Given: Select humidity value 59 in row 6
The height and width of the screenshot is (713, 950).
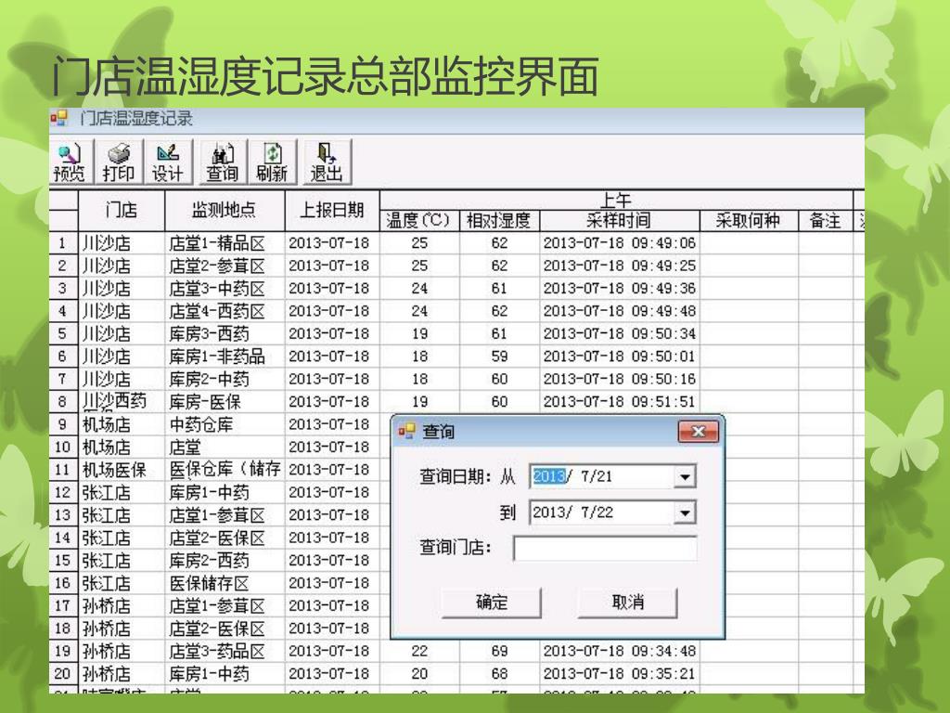Looking at the screenshot, I should [x=499, y=356].
